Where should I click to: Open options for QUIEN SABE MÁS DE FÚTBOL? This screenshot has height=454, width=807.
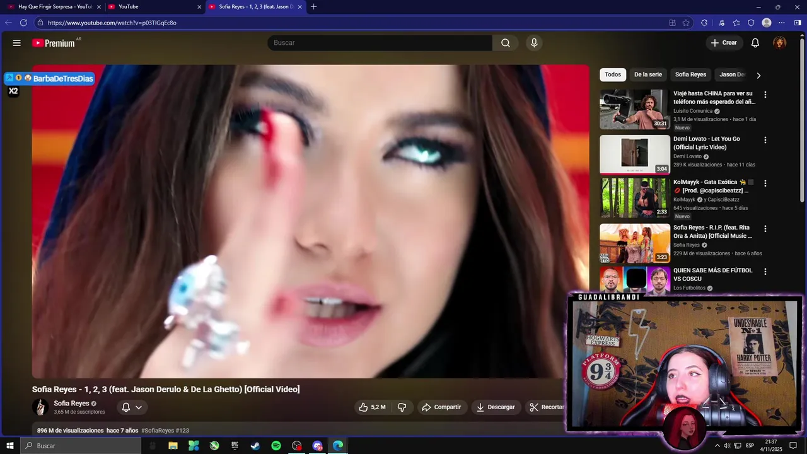765,272
